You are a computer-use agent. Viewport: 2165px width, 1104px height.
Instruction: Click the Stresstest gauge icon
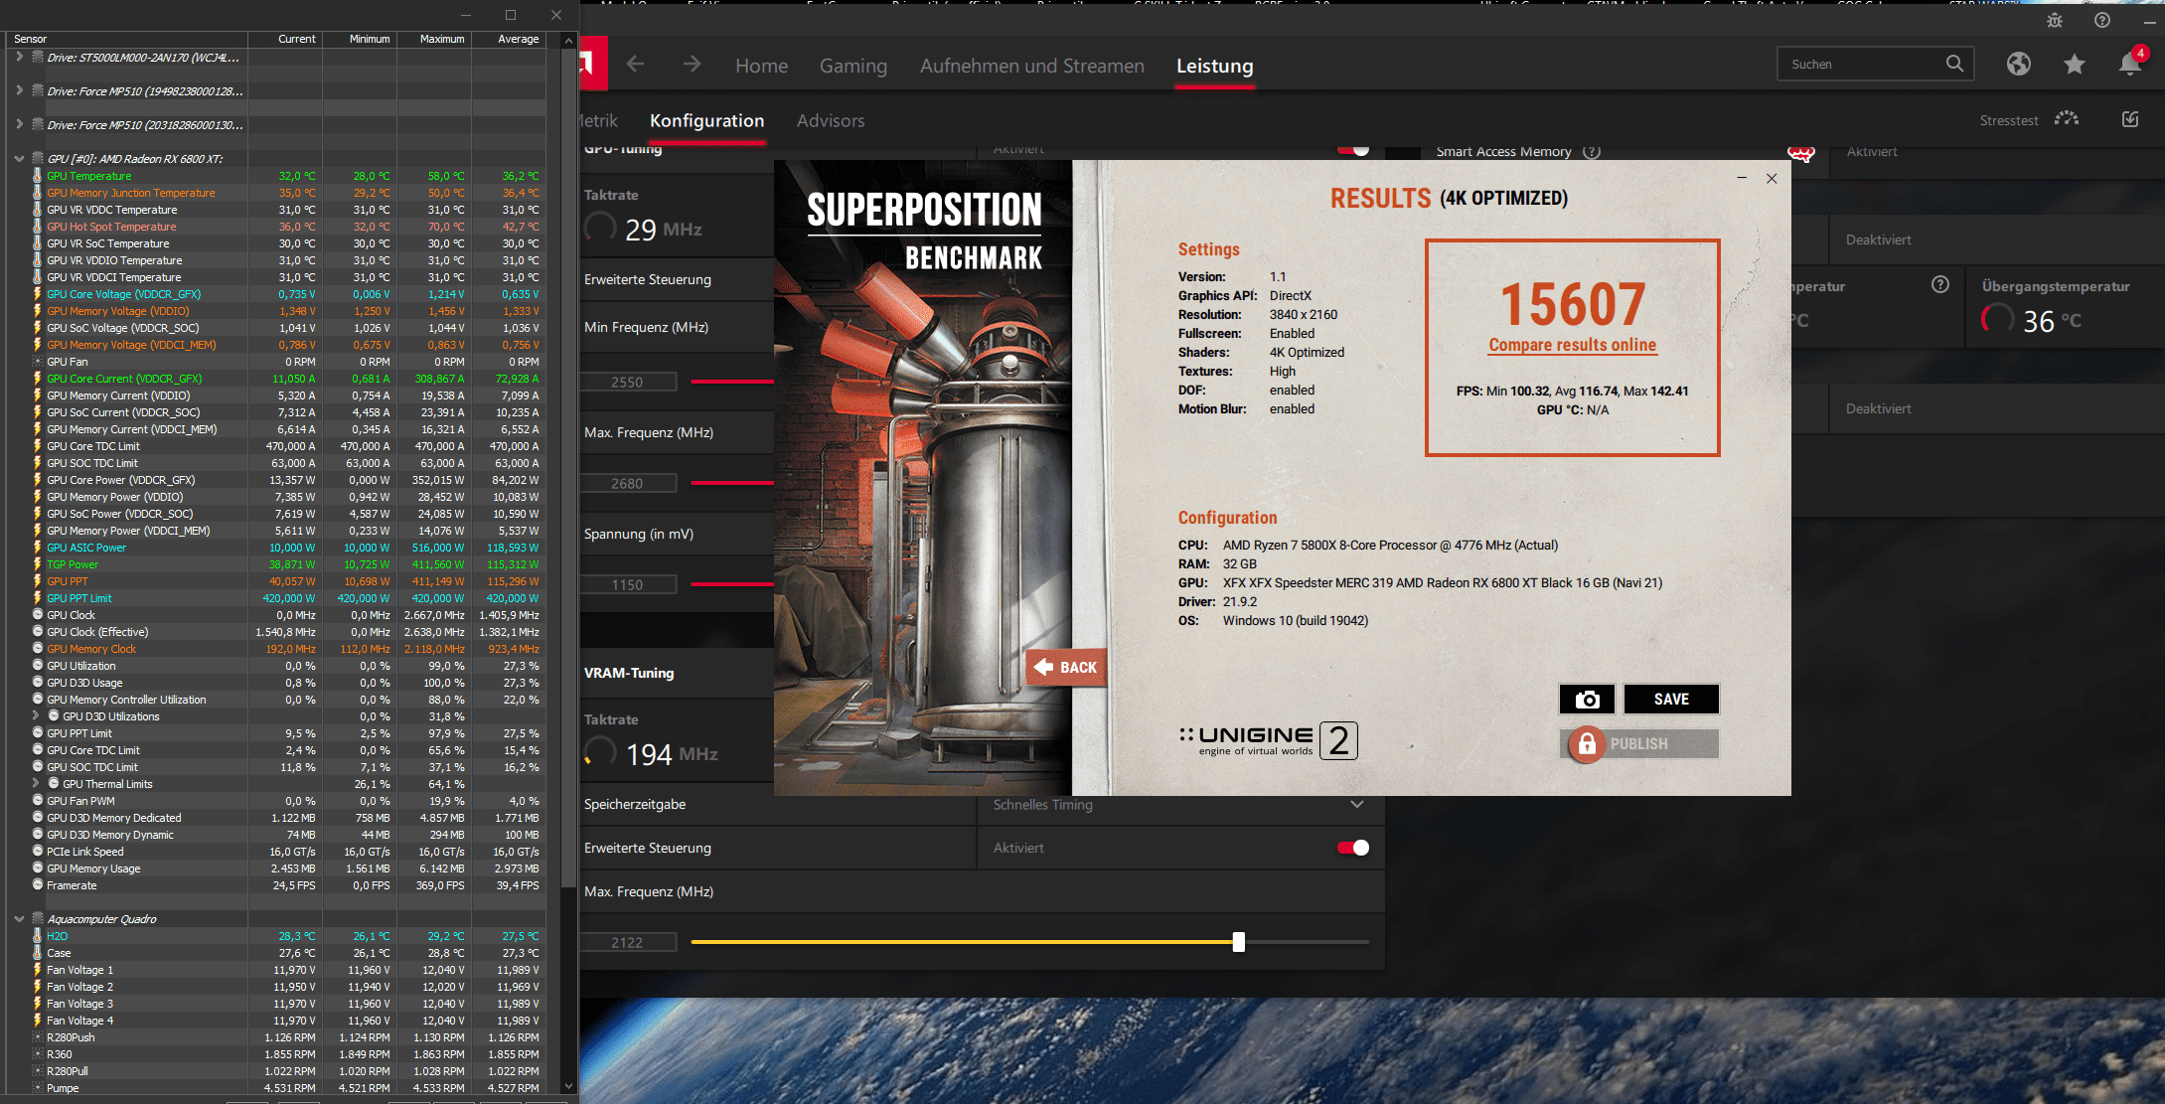[x=2067, y=119]
